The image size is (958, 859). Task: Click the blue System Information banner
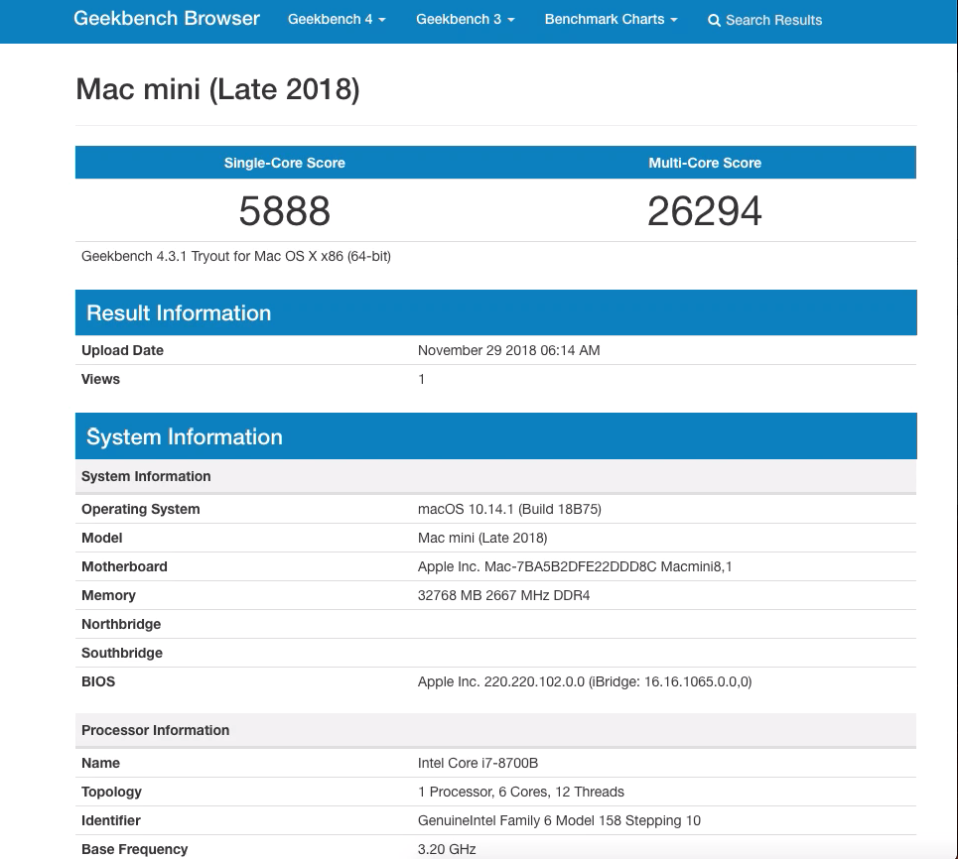(x=496, y=435)
